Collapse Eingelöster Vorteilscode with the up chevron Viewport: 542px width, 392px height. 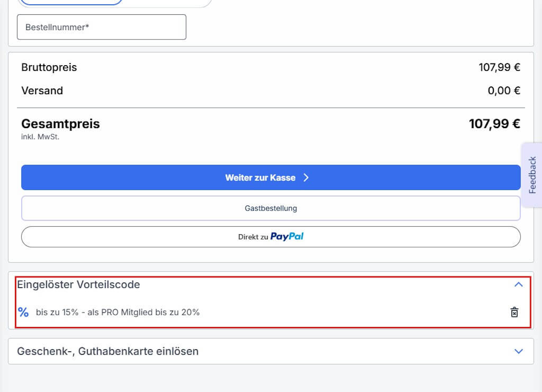tap(518, 284)
